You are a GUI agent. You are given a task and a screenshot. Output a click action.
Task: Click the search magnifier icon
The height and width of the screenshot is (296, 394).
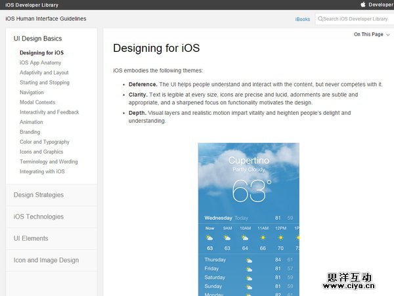point(320,19)
